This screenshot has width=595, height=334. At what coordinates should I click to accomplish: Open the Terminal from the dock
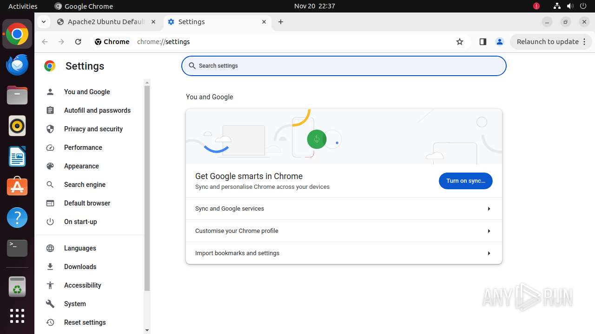(17, 248)
